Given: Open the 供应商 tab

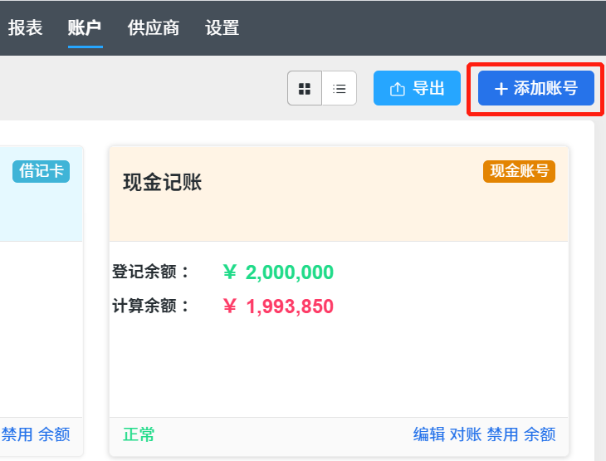Looking at the screenshot, I should coord(154,28).
